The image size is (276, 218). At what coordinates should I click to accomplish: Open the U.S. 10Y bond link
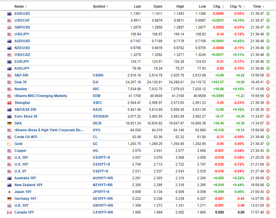pyautogui.click(x=21, y=164)
